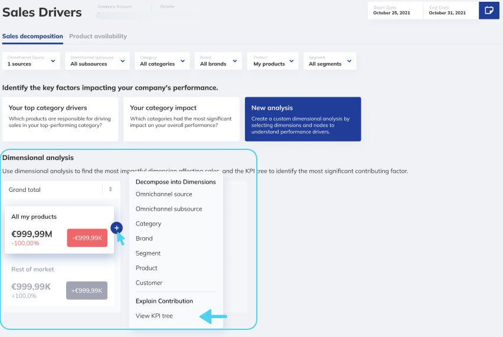
Task: Switch to the Product availability tab
Action: [98, 37]
